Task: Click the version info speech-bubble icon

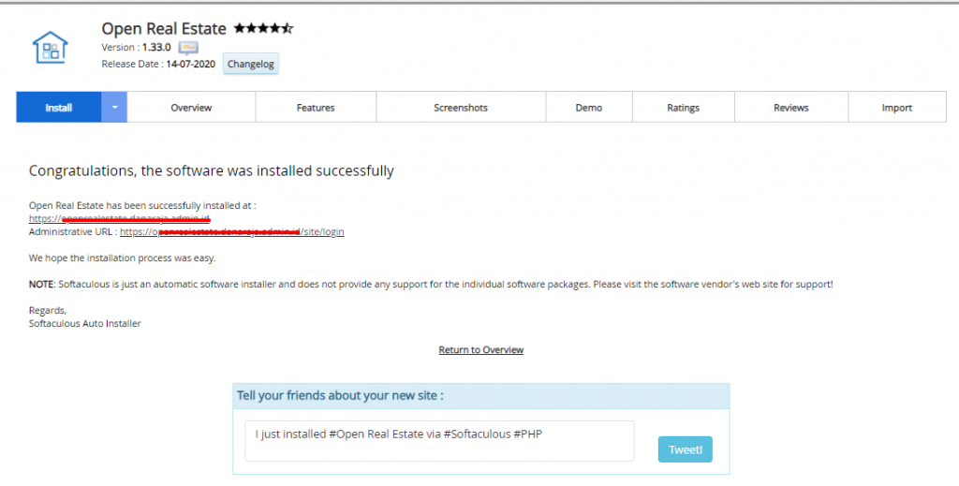Action: (x=188, y=48)
